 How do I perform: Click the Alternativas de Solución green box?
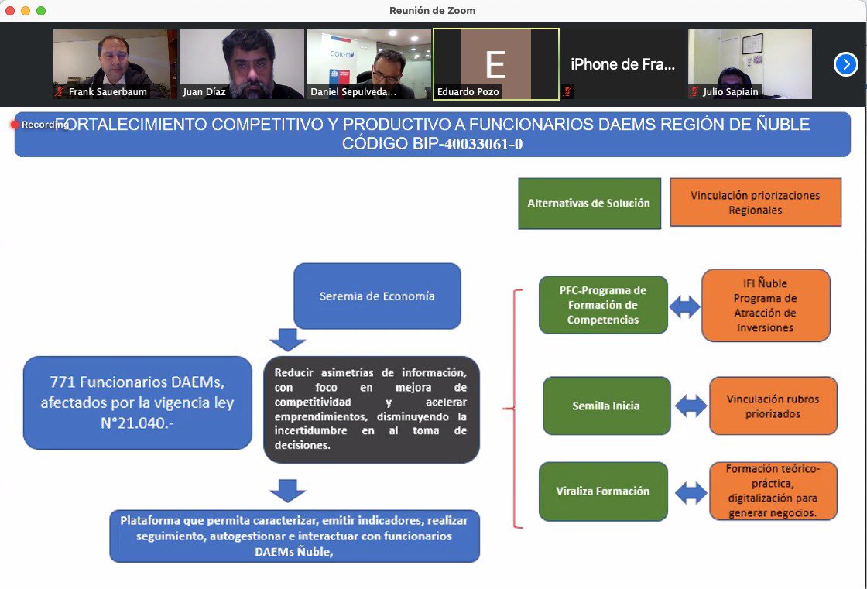tap(589, 203)
